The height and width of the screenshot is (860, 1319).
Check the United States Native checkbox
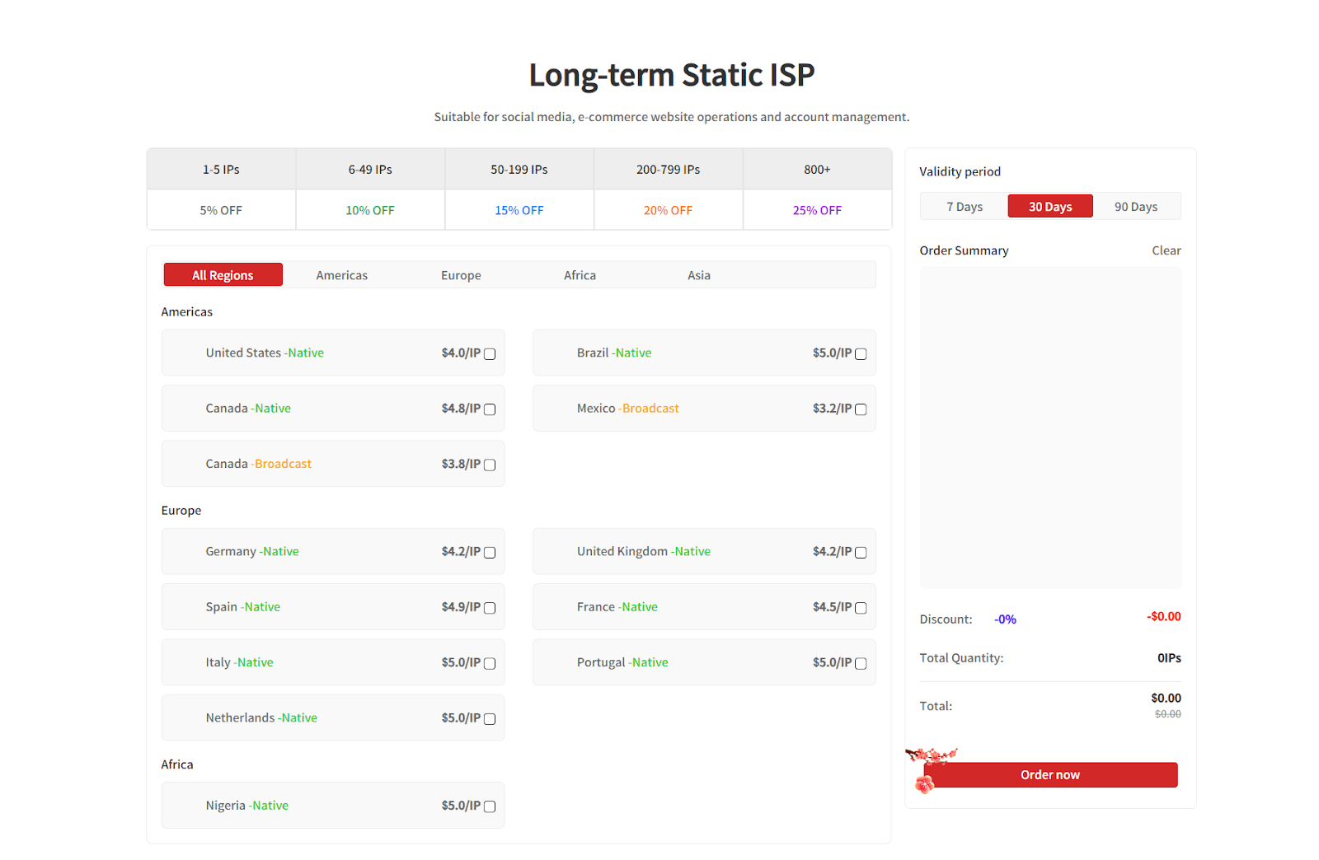coord(490,354)
